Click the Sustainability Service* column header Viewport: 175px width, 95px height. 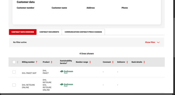coord(66,62)
